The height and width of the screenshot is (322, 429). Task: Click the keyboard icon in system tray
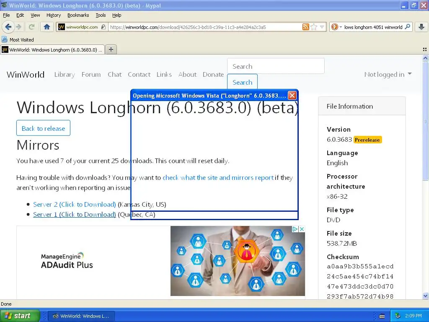click(x=382, y=316)
